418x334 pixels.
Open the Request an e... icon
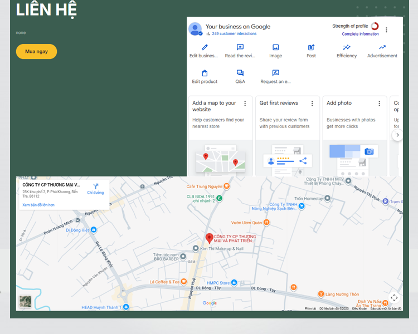(276, 73)
